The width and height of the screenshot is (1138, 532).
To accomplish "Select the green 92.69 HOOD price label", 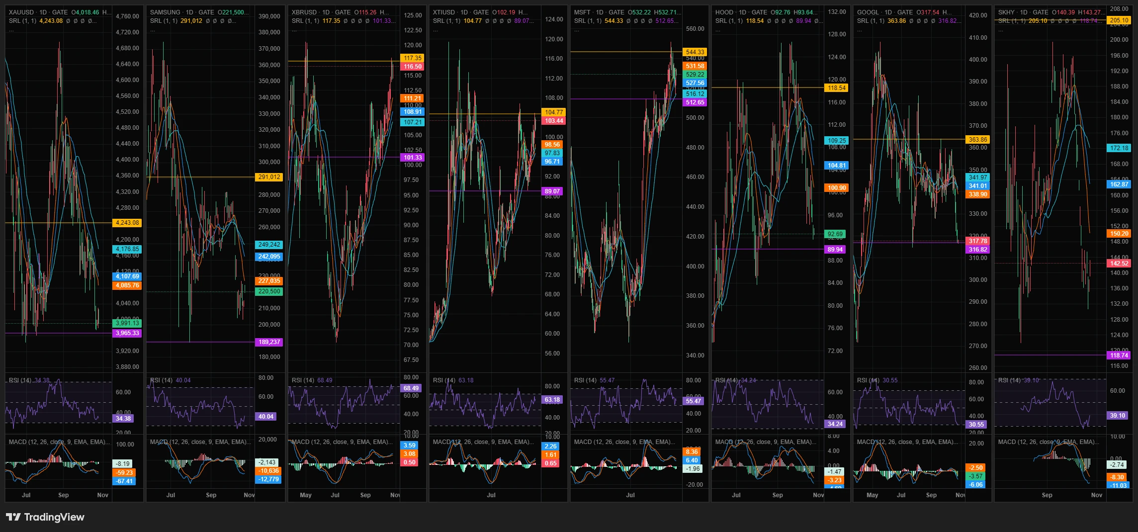I will pyautogui.click(x=835, y=234).
